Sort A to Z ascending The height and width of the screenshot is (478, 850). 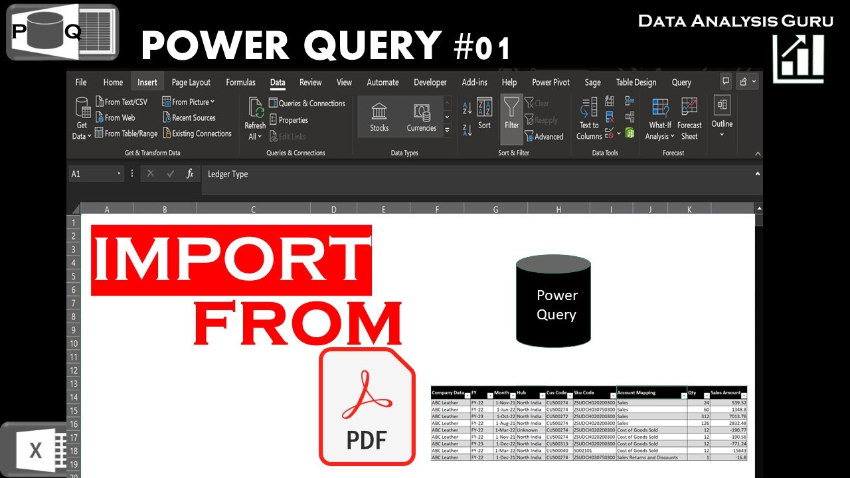[467, 108]
